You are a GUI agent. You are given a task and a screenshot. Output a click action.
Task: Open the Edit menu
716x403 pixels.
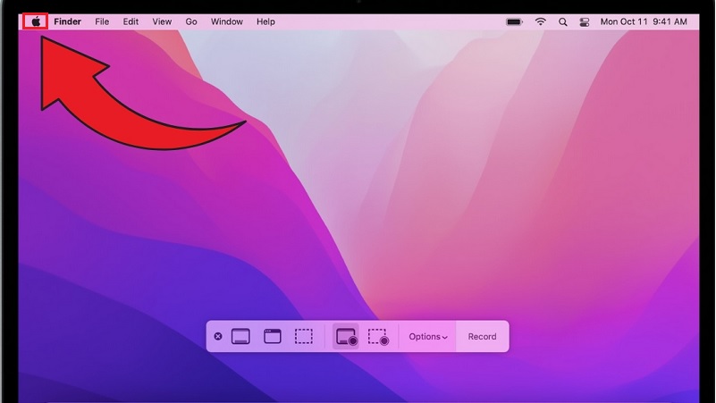[131, 21]
